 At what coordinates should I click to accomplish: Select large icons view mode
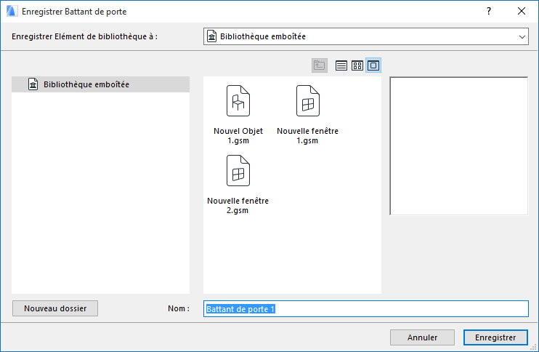(x=373, y=65)
